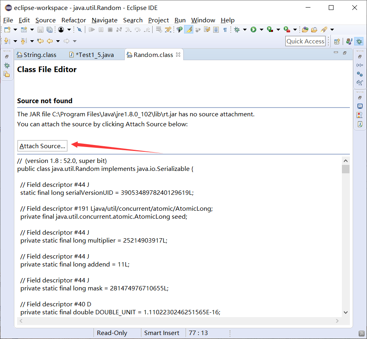The height and width of the screenshot is (339, 367).
Task: Open the Coverage dropdown arrow
Action: [x=278, y=30]
